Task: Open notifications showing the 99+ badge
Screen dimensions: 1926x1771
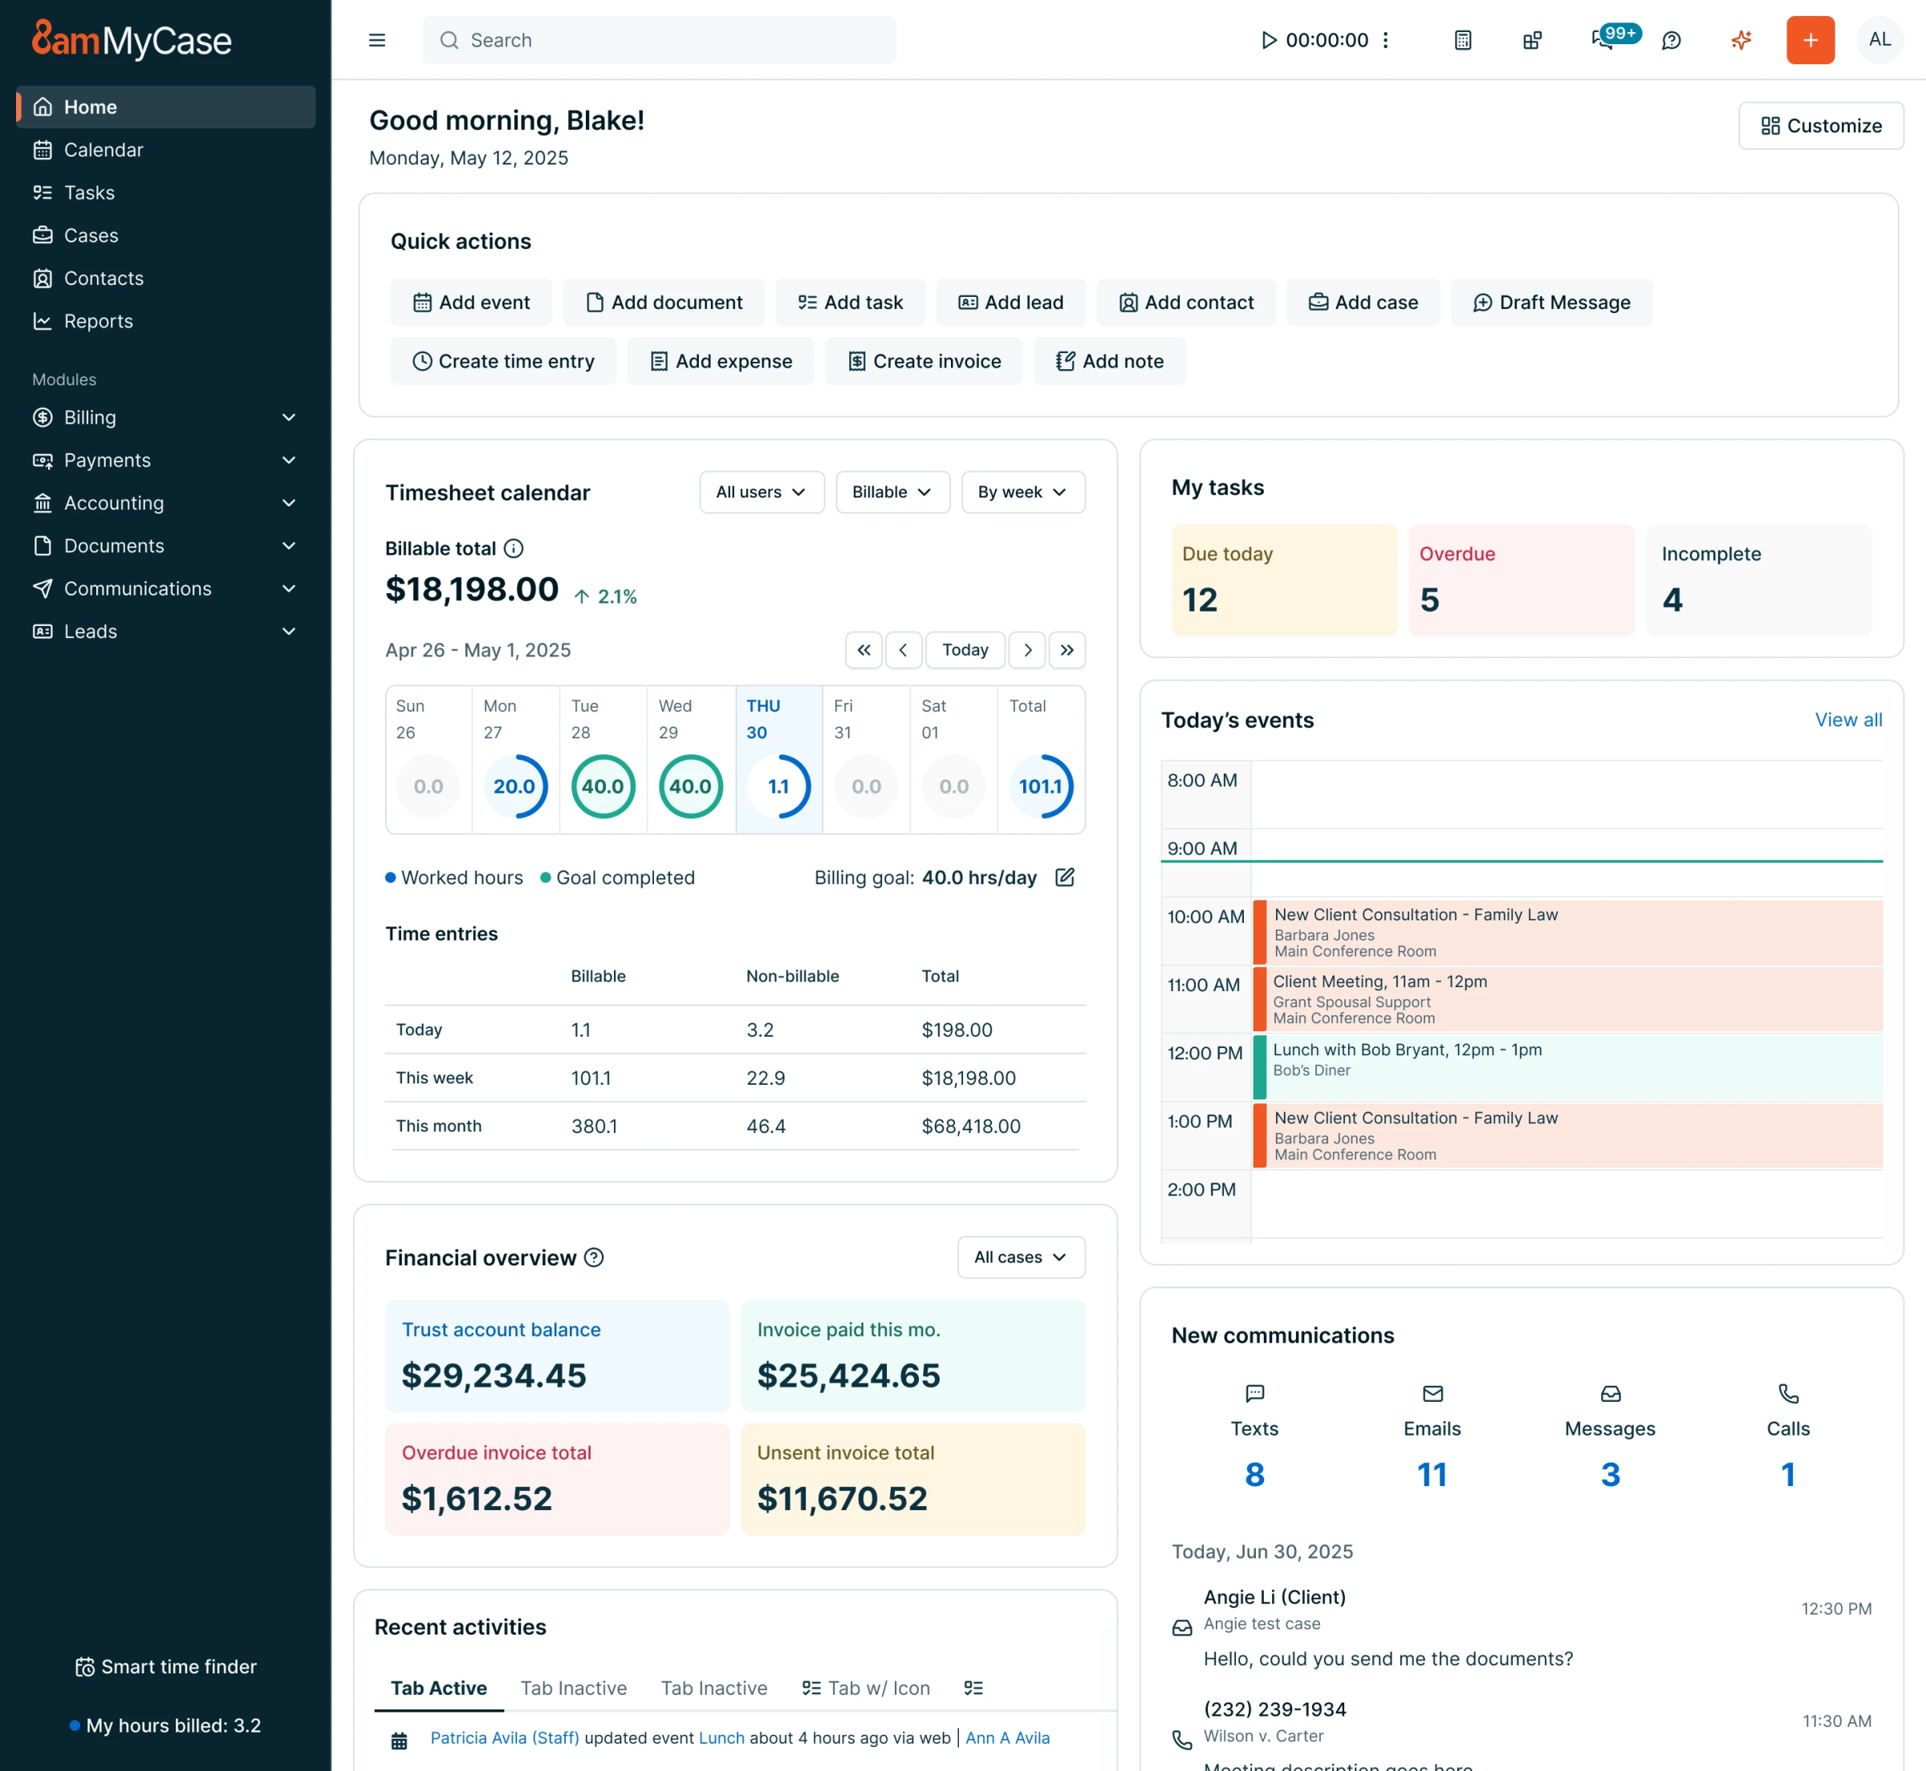Action: 1602,40
